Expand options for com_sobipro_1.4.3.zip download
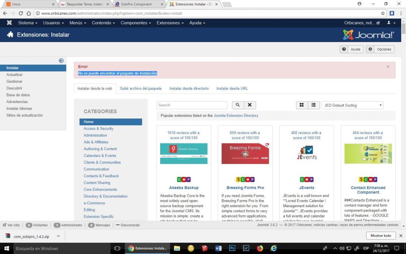The width and height of the screenshot is (406, 254). 58,236
